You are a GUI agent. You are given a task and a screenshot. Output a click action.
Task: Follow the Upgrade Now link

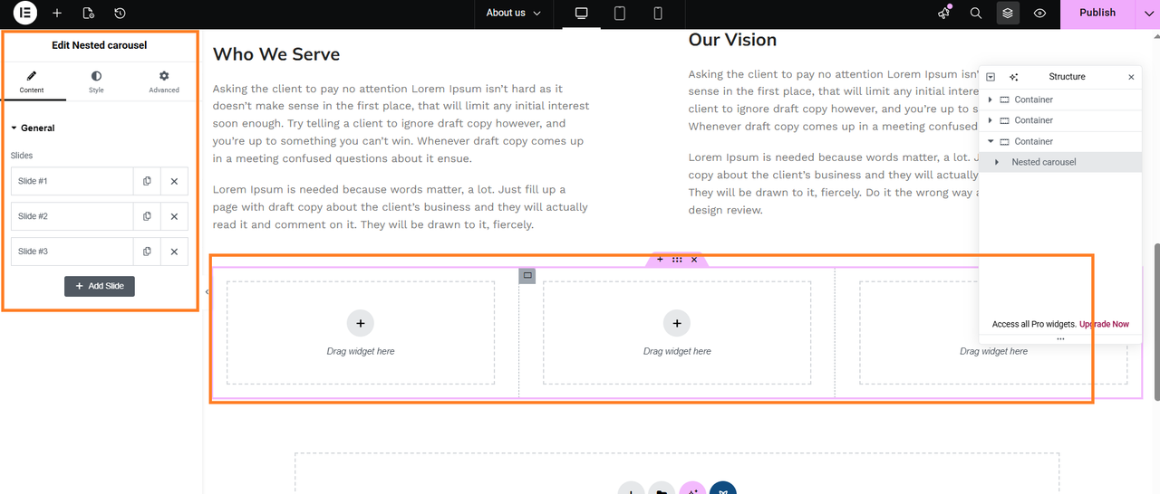tap(1104, 324)
